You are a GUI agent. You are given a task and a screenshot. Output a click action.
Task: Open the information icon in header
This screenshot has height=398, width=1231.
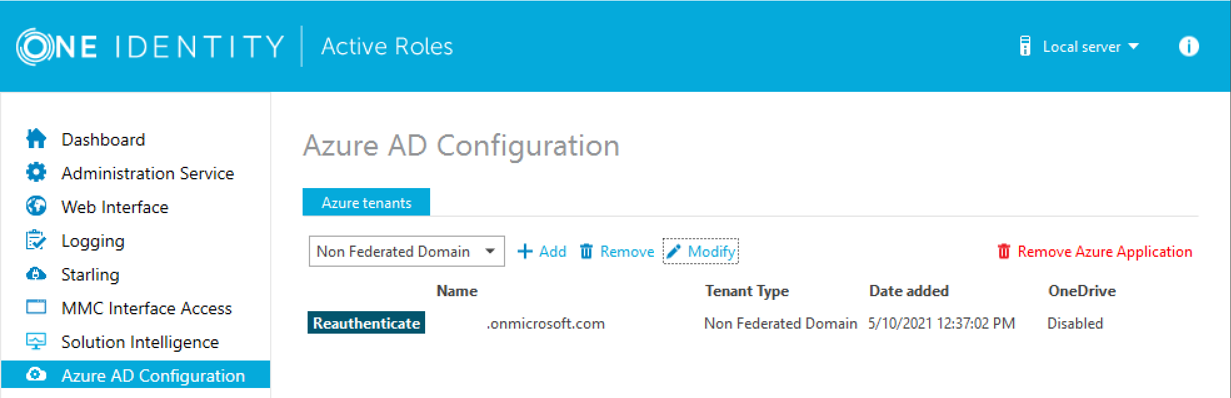(1188, 46)
